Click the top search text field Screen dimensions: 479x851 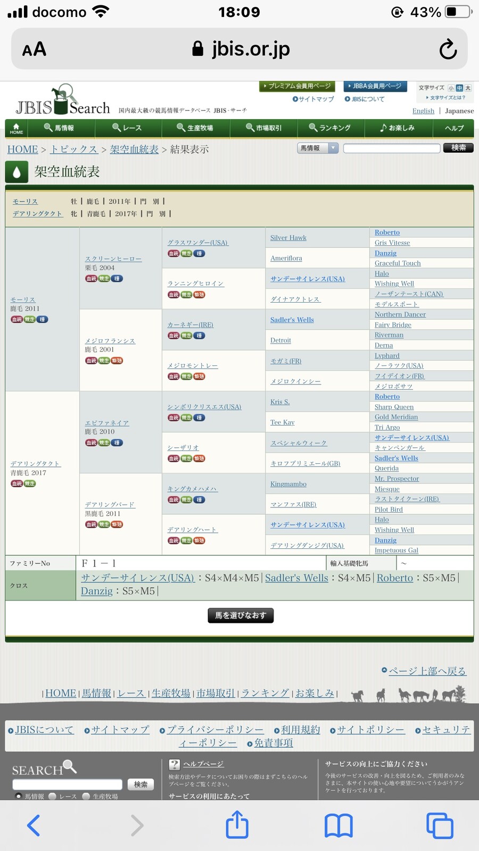point(391,148)
